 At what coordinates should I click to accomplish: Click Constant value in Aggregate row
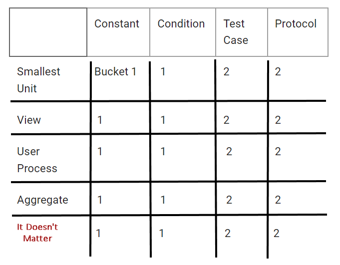point(100,200)
